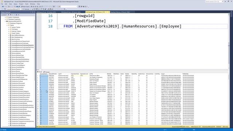Open the File menu
This screenshot has width=233, height=131.
(x=2, y=4)
